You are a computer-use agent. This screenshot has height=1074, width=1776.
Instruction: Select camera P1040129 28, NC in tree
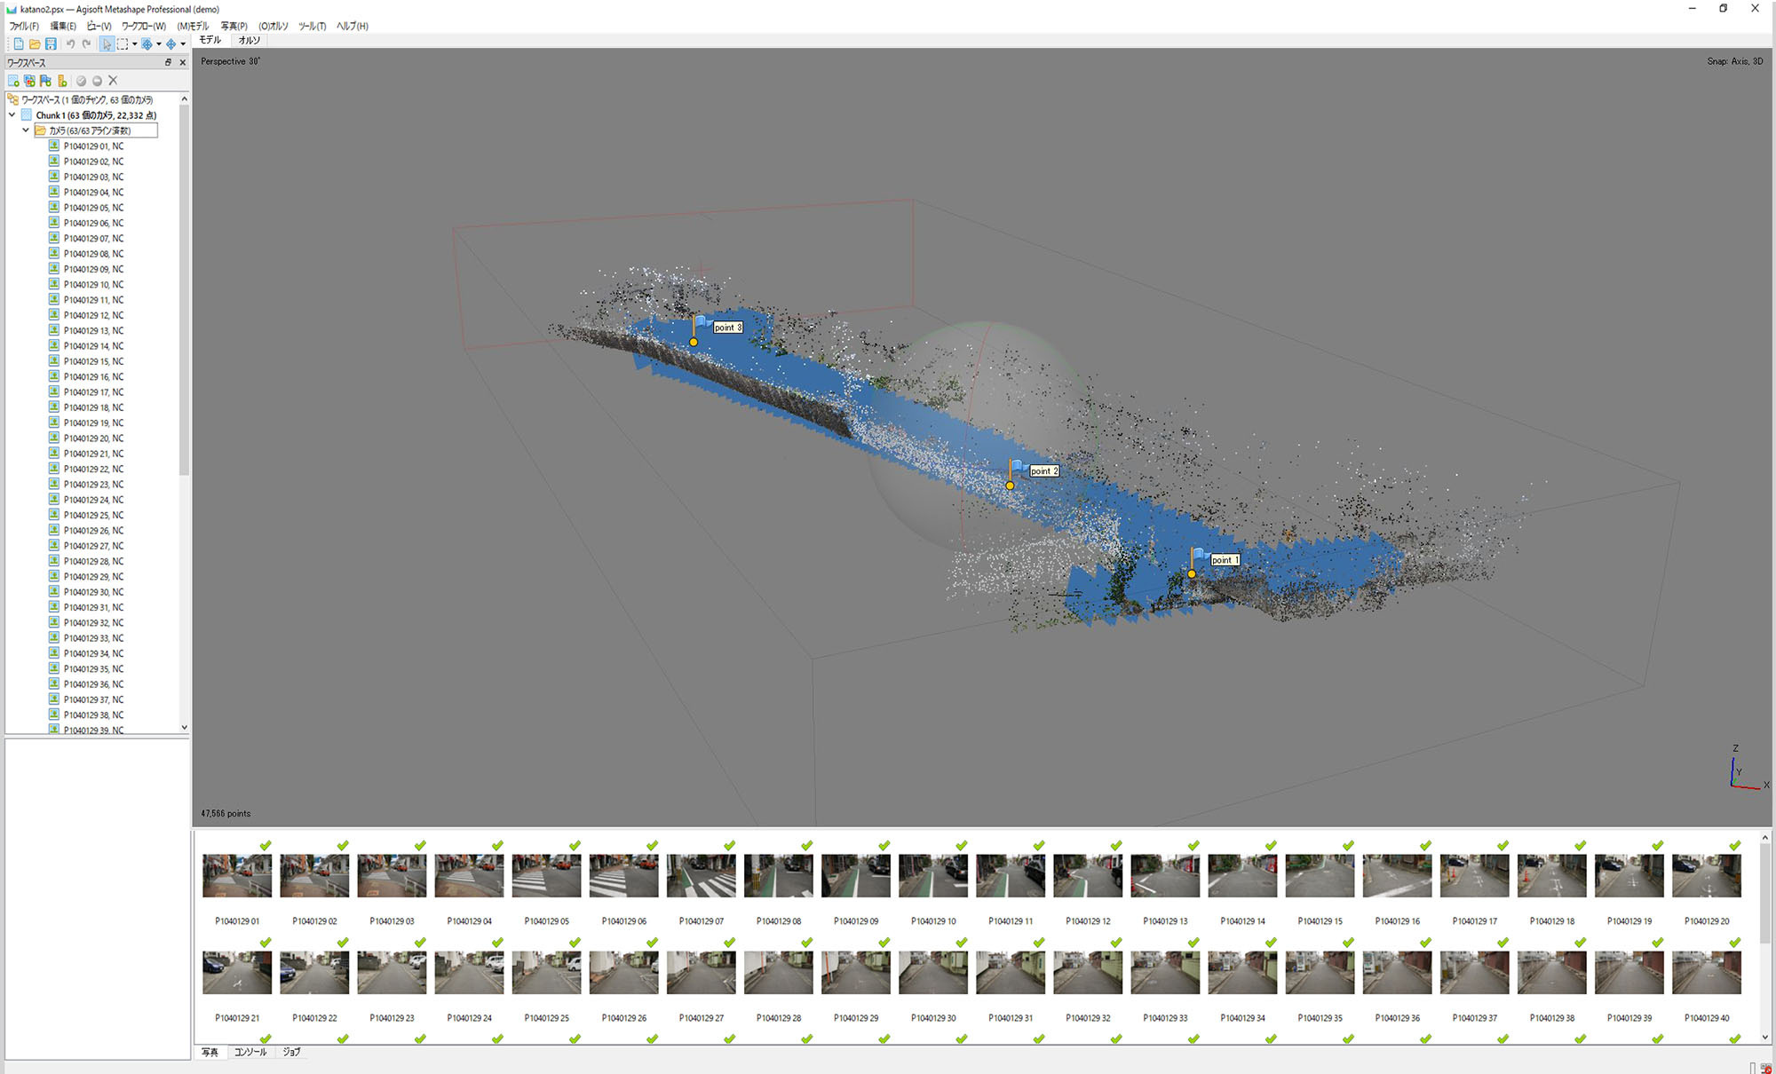coord(93,561)
